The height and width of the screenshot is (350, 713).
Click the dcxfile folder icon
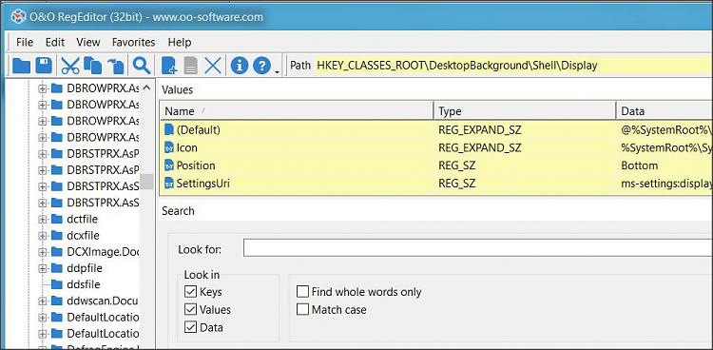tap(56, 235)
